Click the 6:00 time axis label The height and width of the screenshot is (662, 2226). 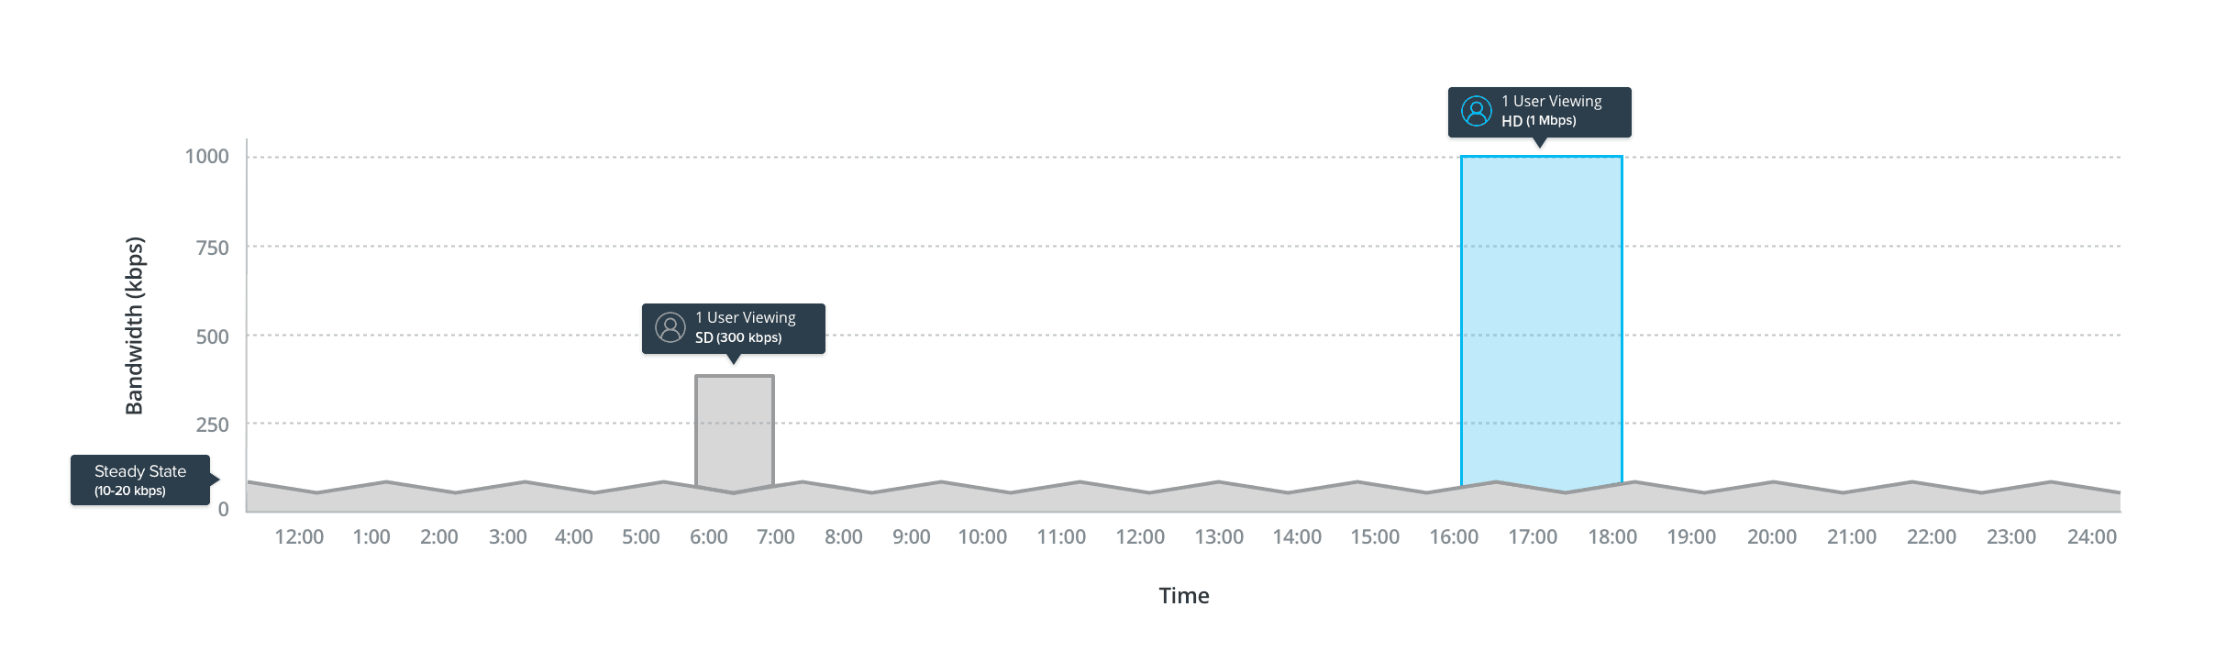[708, 537]
